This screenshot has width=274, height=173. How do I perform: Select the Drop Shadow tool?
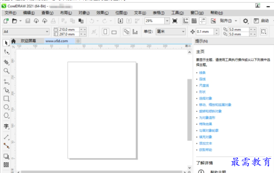[x=6, y=156]
